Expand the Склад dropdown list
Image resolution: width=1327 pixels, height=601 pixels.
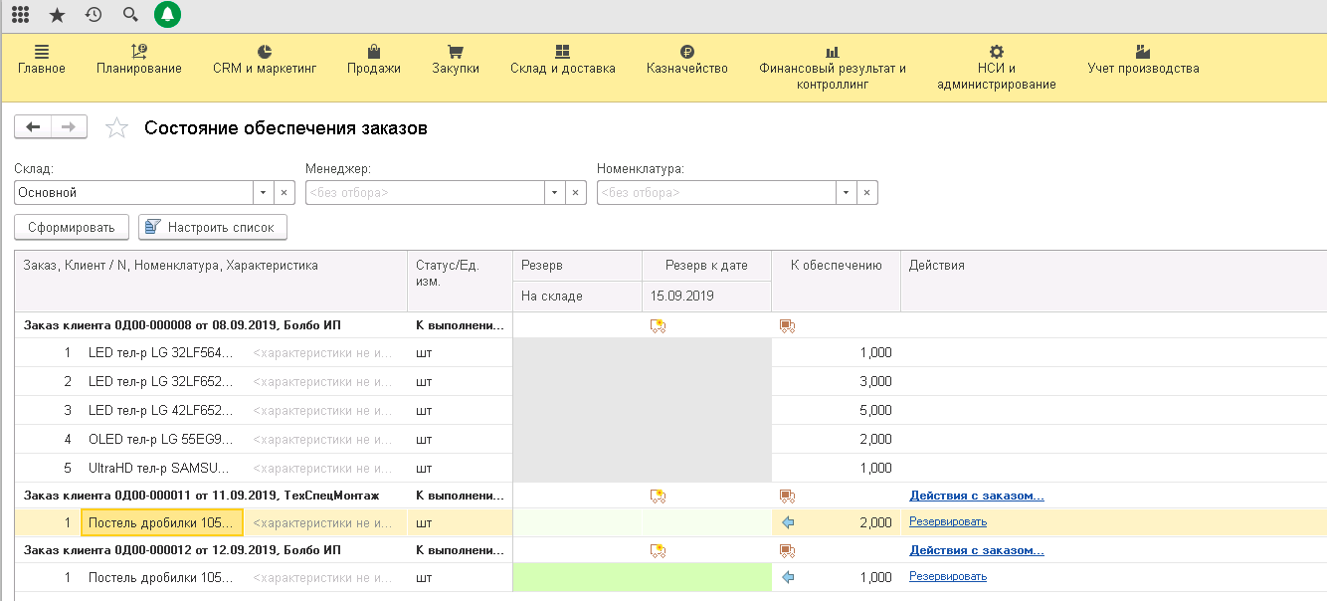(x=263, y=193)
